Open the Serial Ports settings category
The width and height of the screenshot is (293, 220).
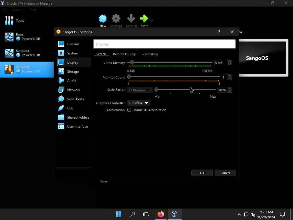coord(74,99)
